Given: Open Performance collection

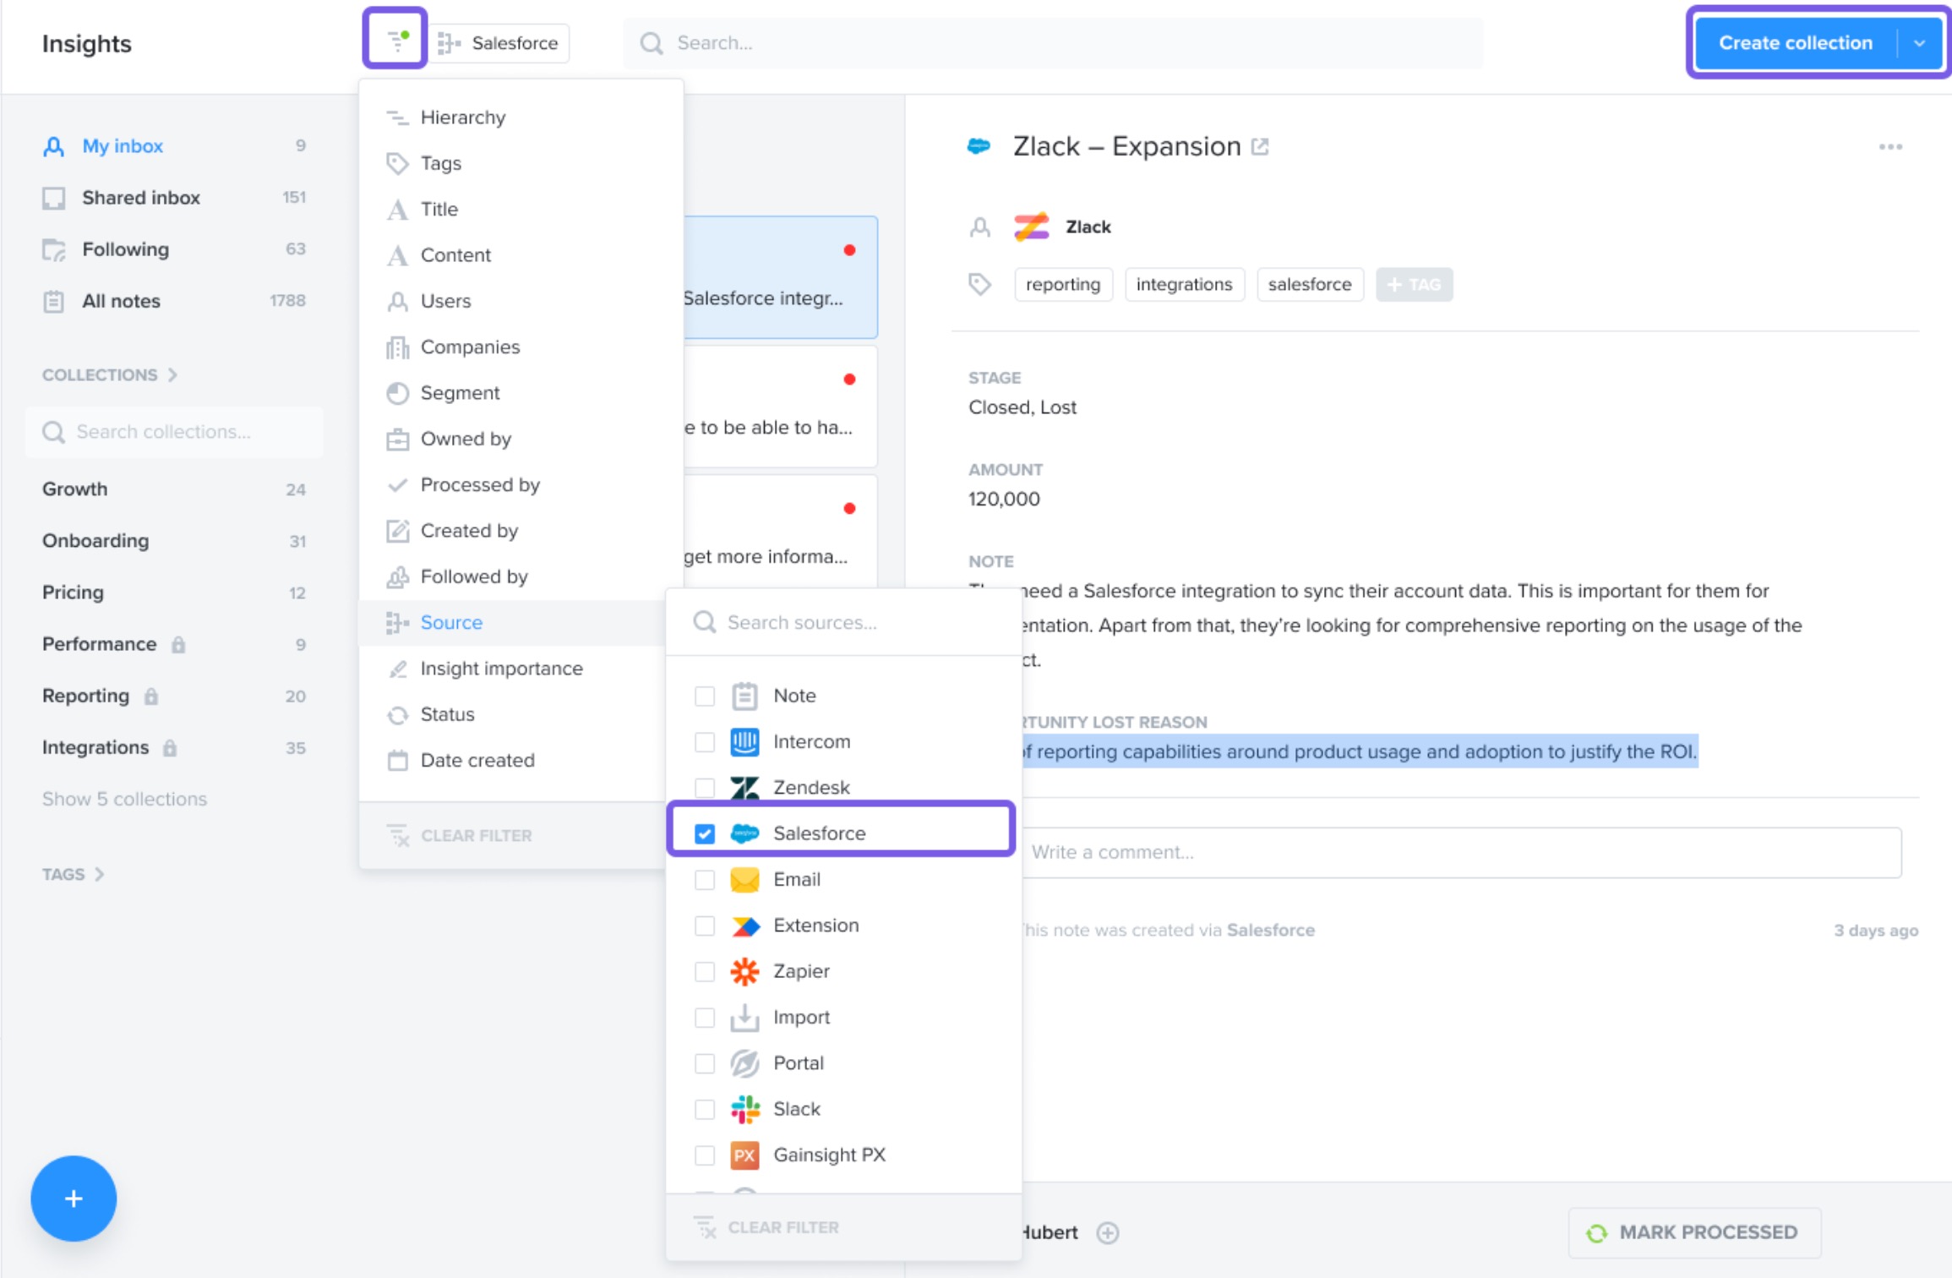Looking at the screenshot, I should point(173,644).
